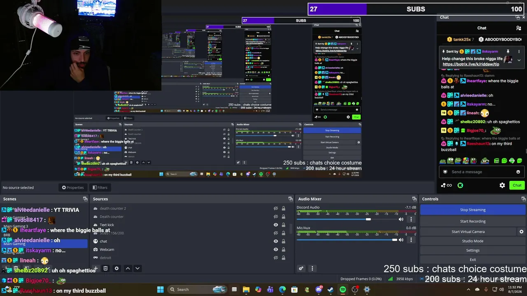Image resolution: width=527 pixels, height=296 pixels.
Task: Open OBS Settings from Controls
Action: [473, 250]
